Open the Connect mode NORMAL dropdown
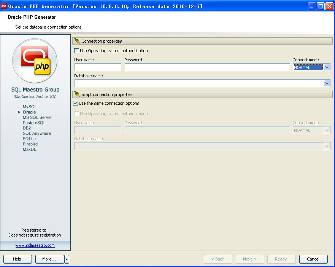Image resolution: width=335 pixels, height=267 pixels. 327,67
